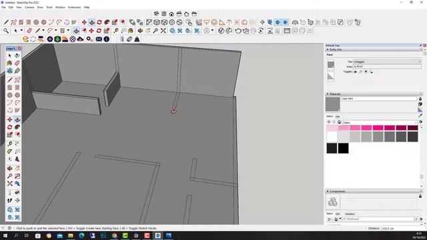
Task: Open the Edit menu
Action: (x=11, y=7)
